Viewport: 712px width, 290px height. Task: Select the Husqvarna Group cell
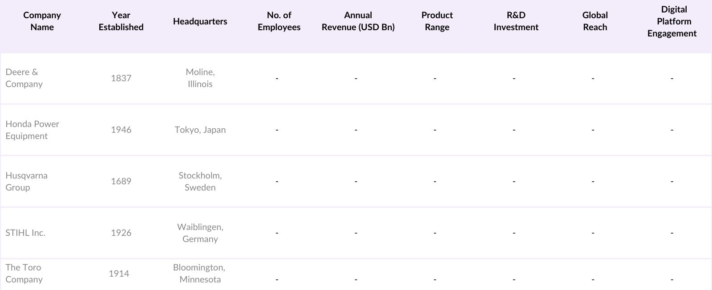[26, 181]
